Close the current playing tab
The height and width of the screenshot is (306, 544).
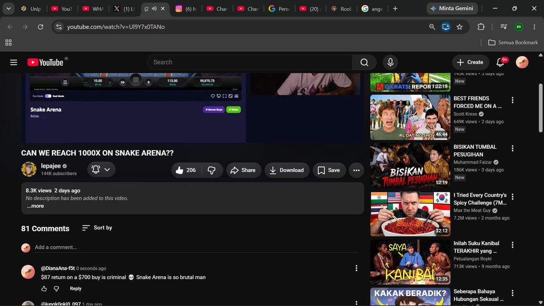point(163,9)
